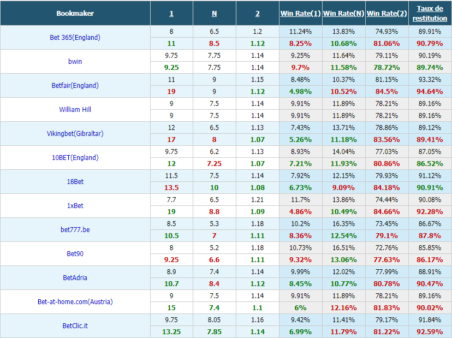The image size is (452, 338).
Task: Open the bet777.be bookmaker link
Action: pyautogui.click(x=75, y=229)
